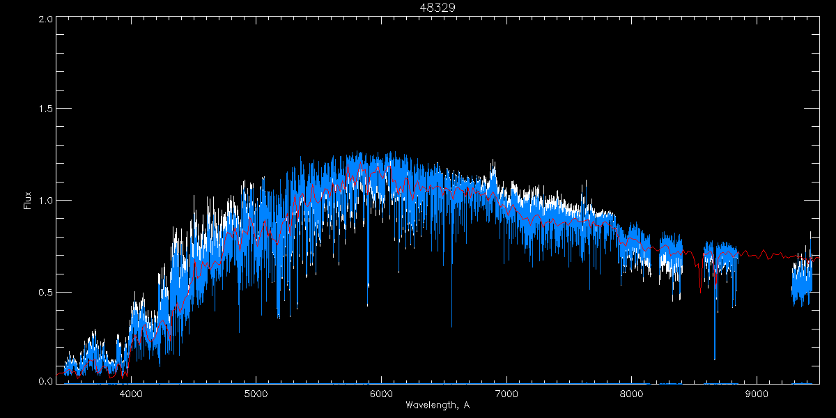
Task: Click the 6000 wavelength tick label
Action: click(381, 394)
